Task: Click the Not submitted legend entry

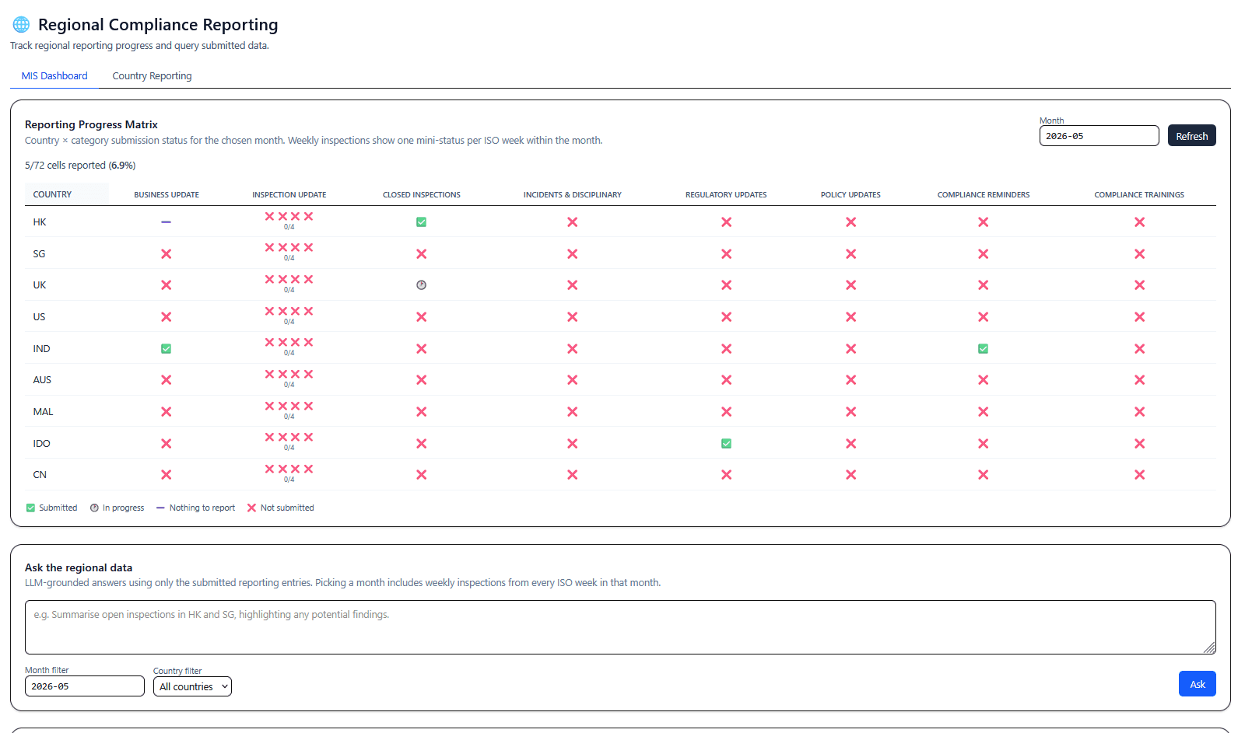Action: [280, 508]
